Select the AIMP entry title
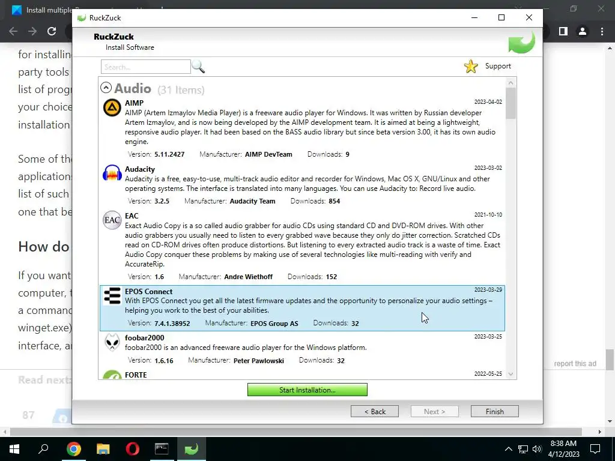This screenshot has width=615, height=461. (134, 103)
